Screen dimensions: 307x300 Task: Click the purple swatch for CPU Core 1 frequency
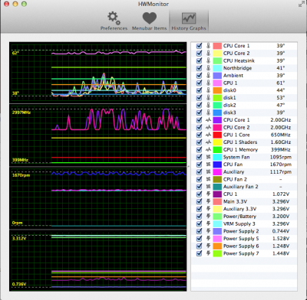(x=217, y=120)
